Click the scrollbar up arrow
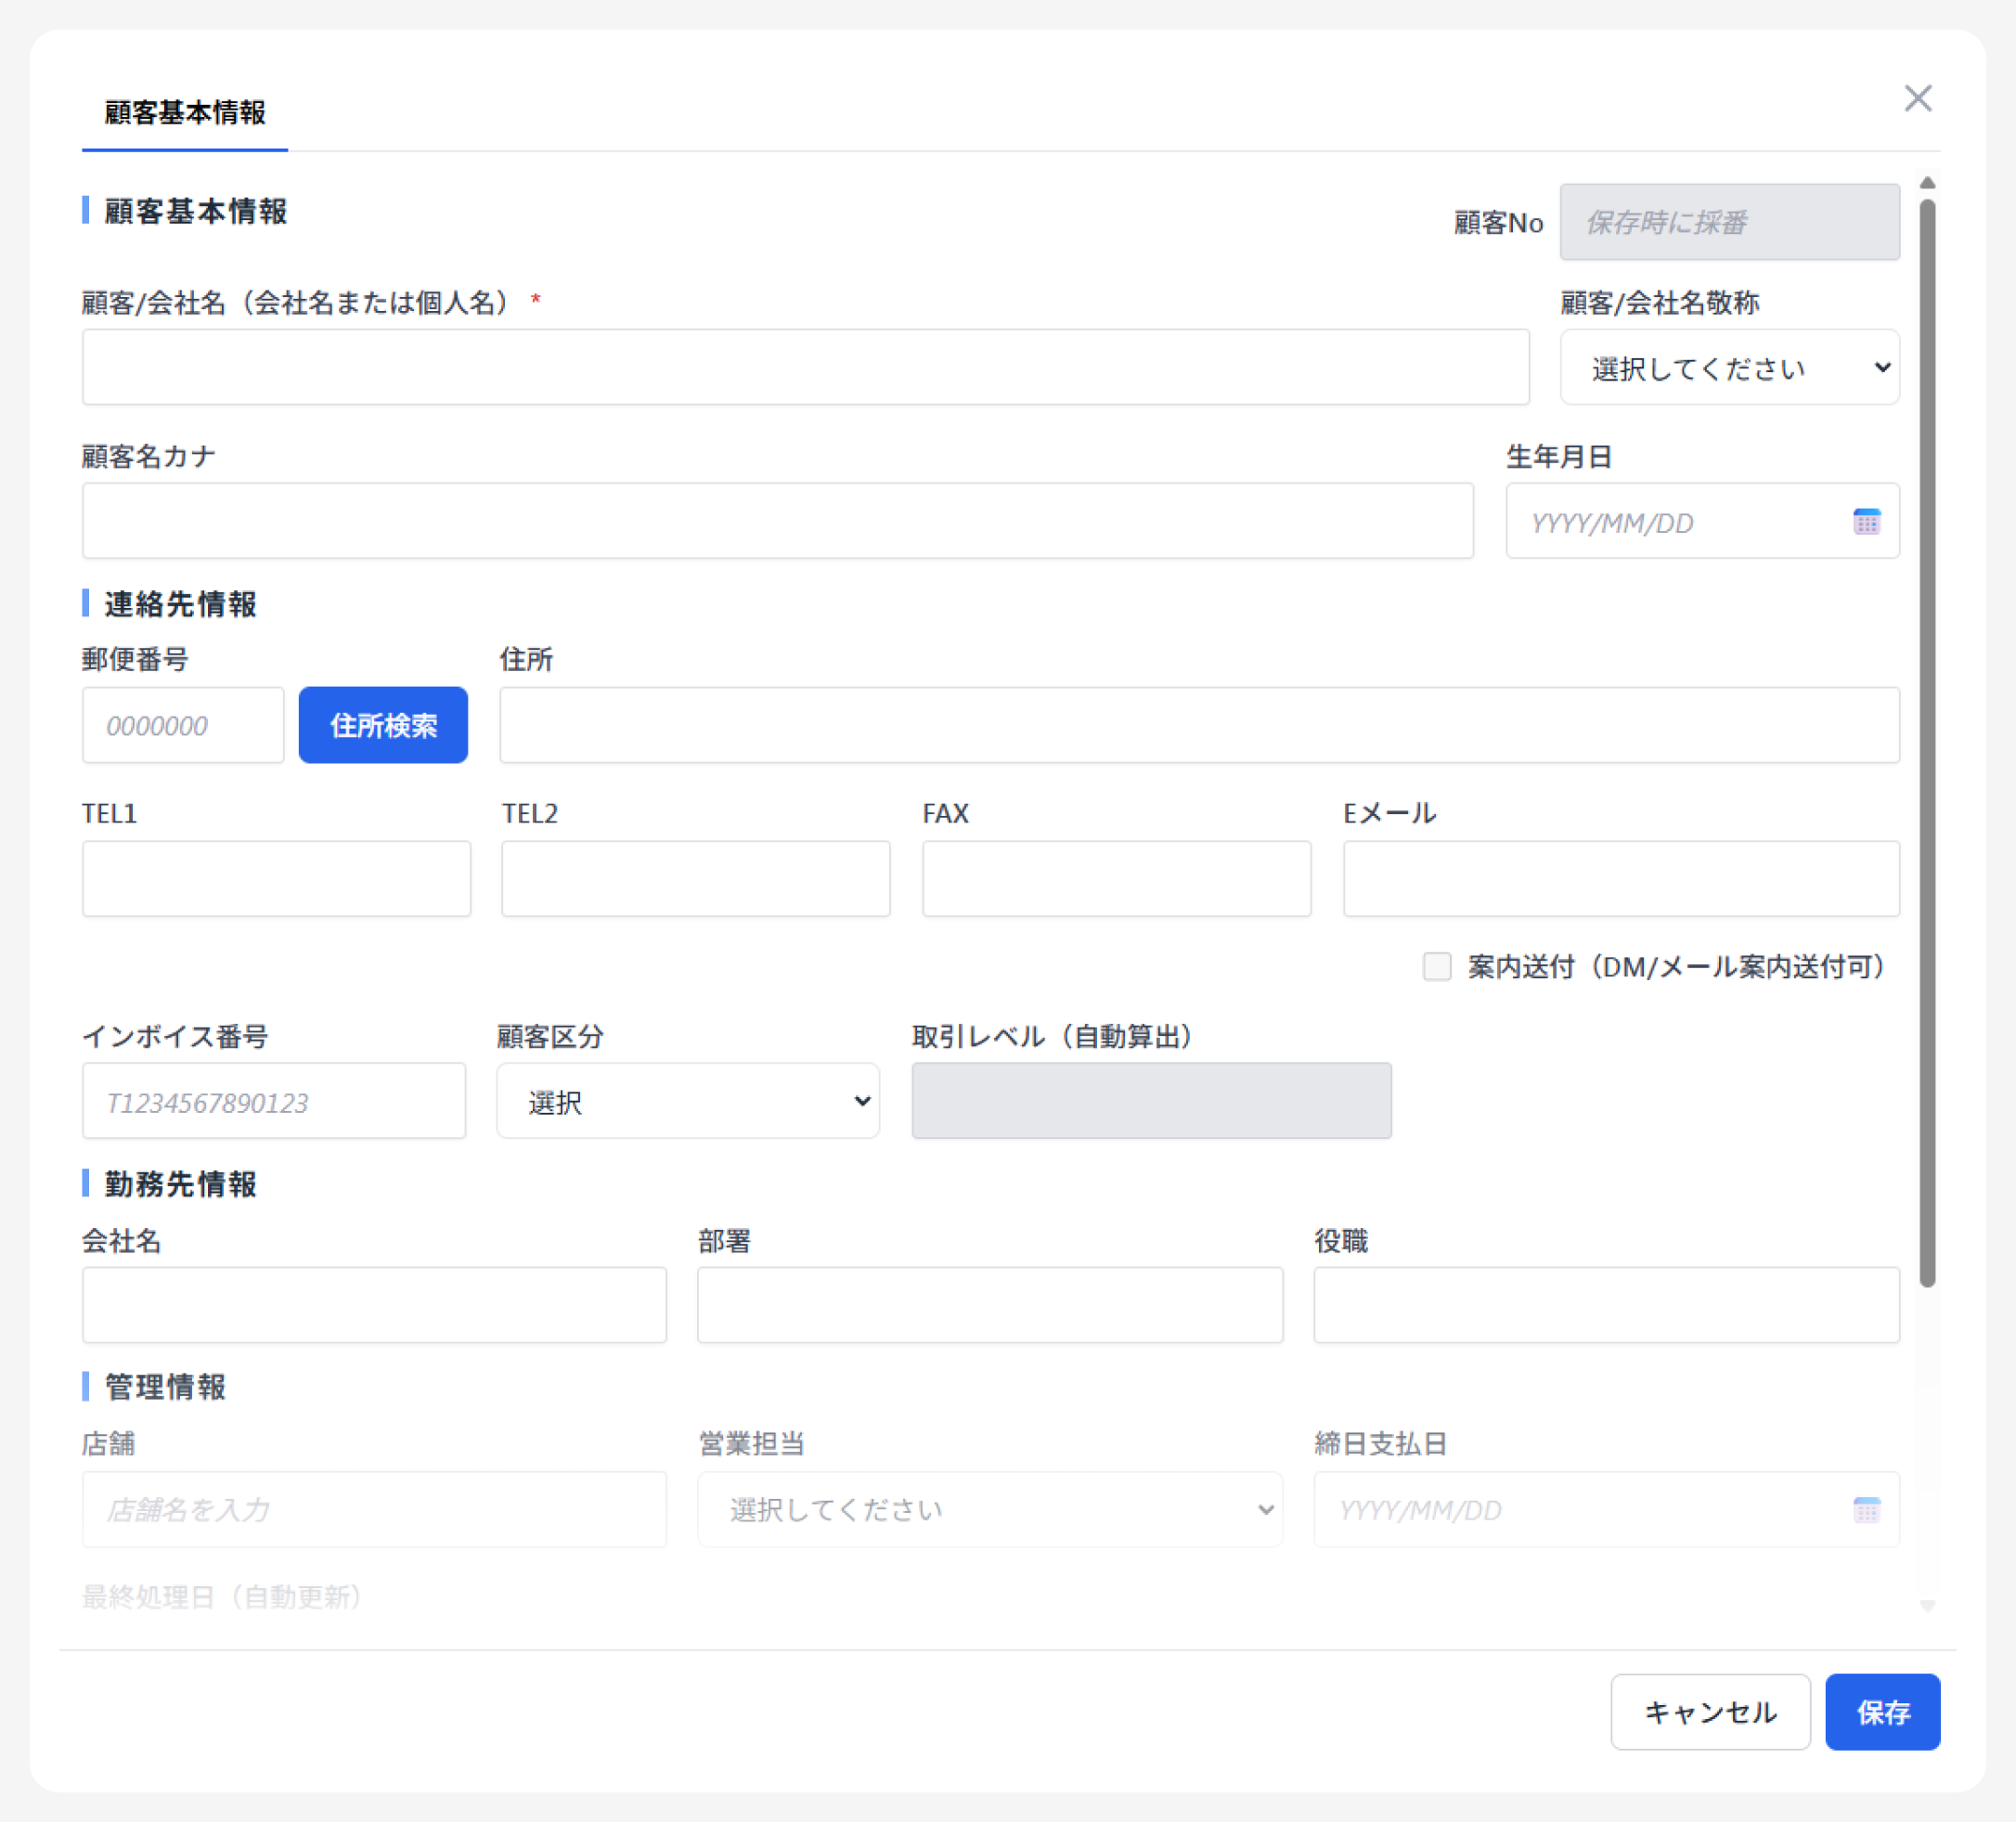Image resolution: width=2016 pixels, height=1823 pixels. point(1927,183)
